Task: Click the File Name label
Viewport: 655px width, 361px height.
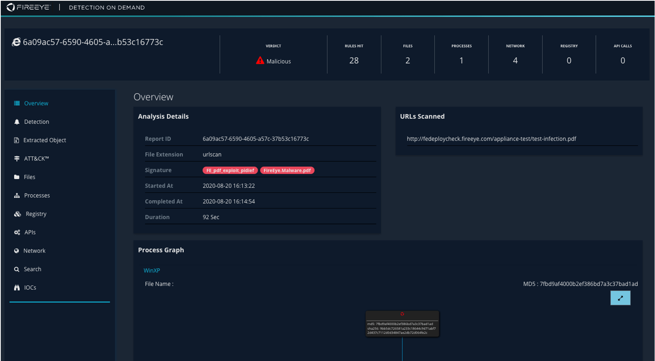Action: 159,284
